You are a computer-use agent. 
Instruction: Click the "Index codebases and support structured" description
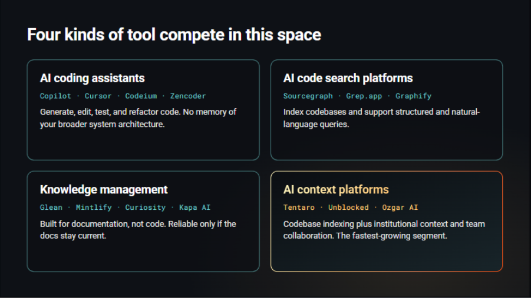tap(382, 118)
